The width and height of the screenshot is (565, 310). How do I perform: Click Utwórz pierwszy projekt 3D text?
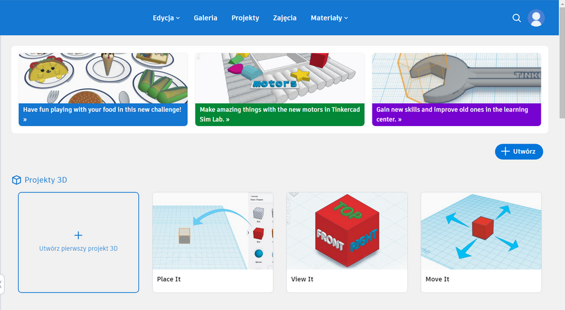coord(78,248)
